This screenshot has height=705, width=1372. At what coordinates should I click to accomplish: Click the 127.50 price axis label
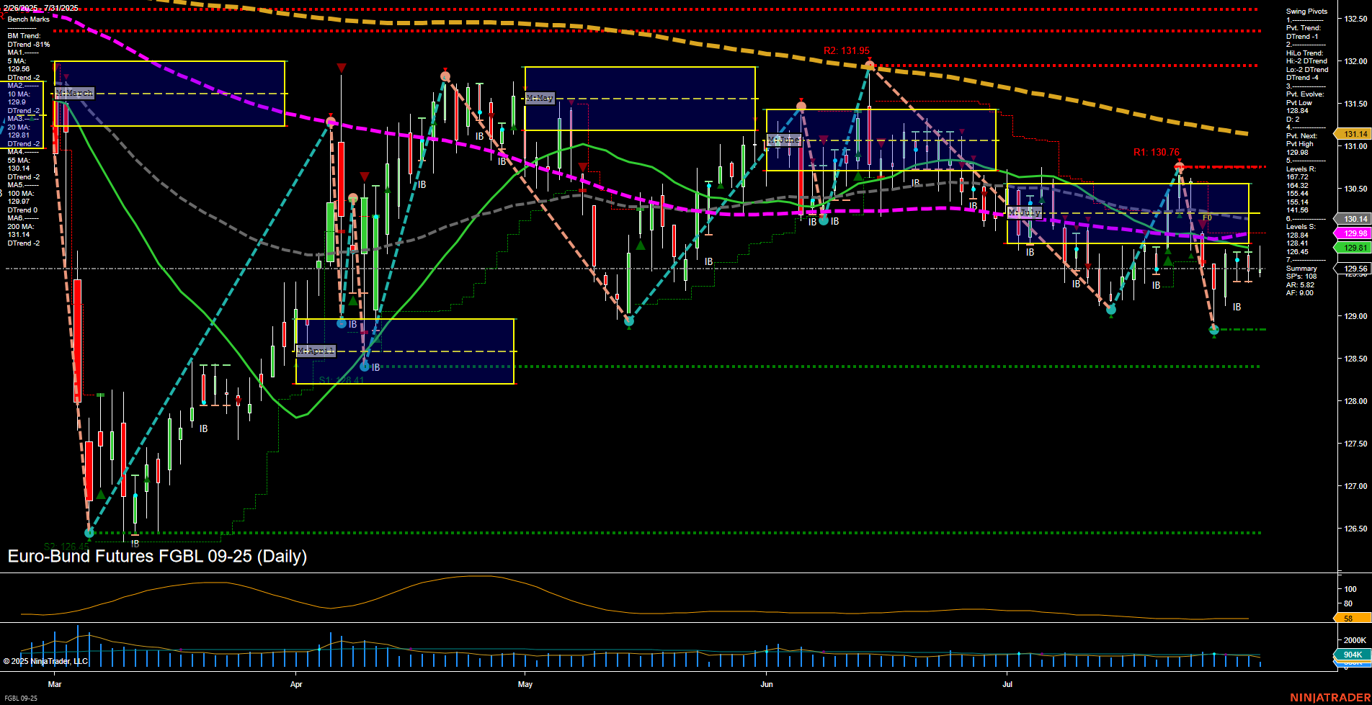(x=1355, y=444)
